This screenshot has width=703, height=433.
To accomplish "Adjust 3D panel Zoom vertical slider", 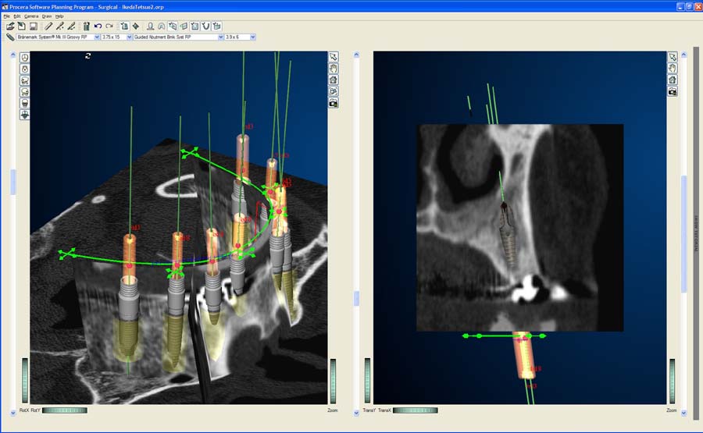I will 333,381.
